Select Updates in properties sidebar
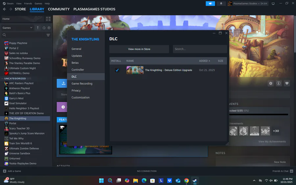Screen dimensions: 296x185 [x=86, y=56]
